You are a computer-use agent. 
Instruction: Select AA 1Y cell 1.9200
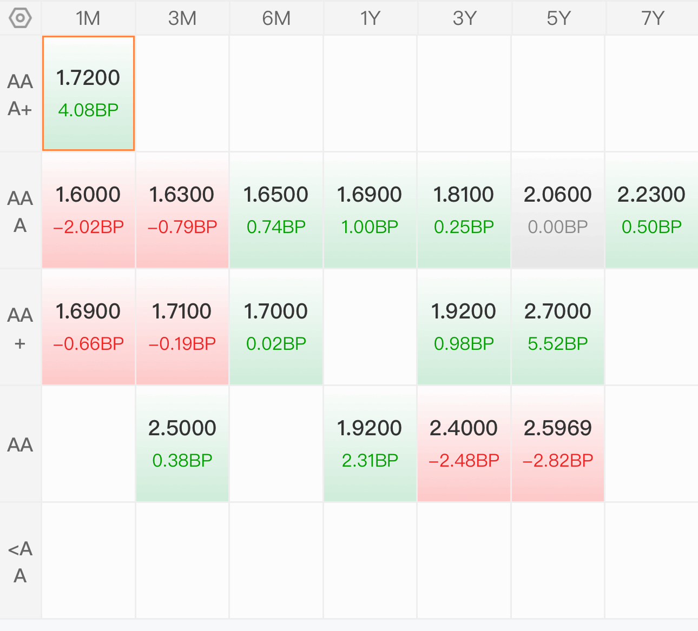click(370, 443)
